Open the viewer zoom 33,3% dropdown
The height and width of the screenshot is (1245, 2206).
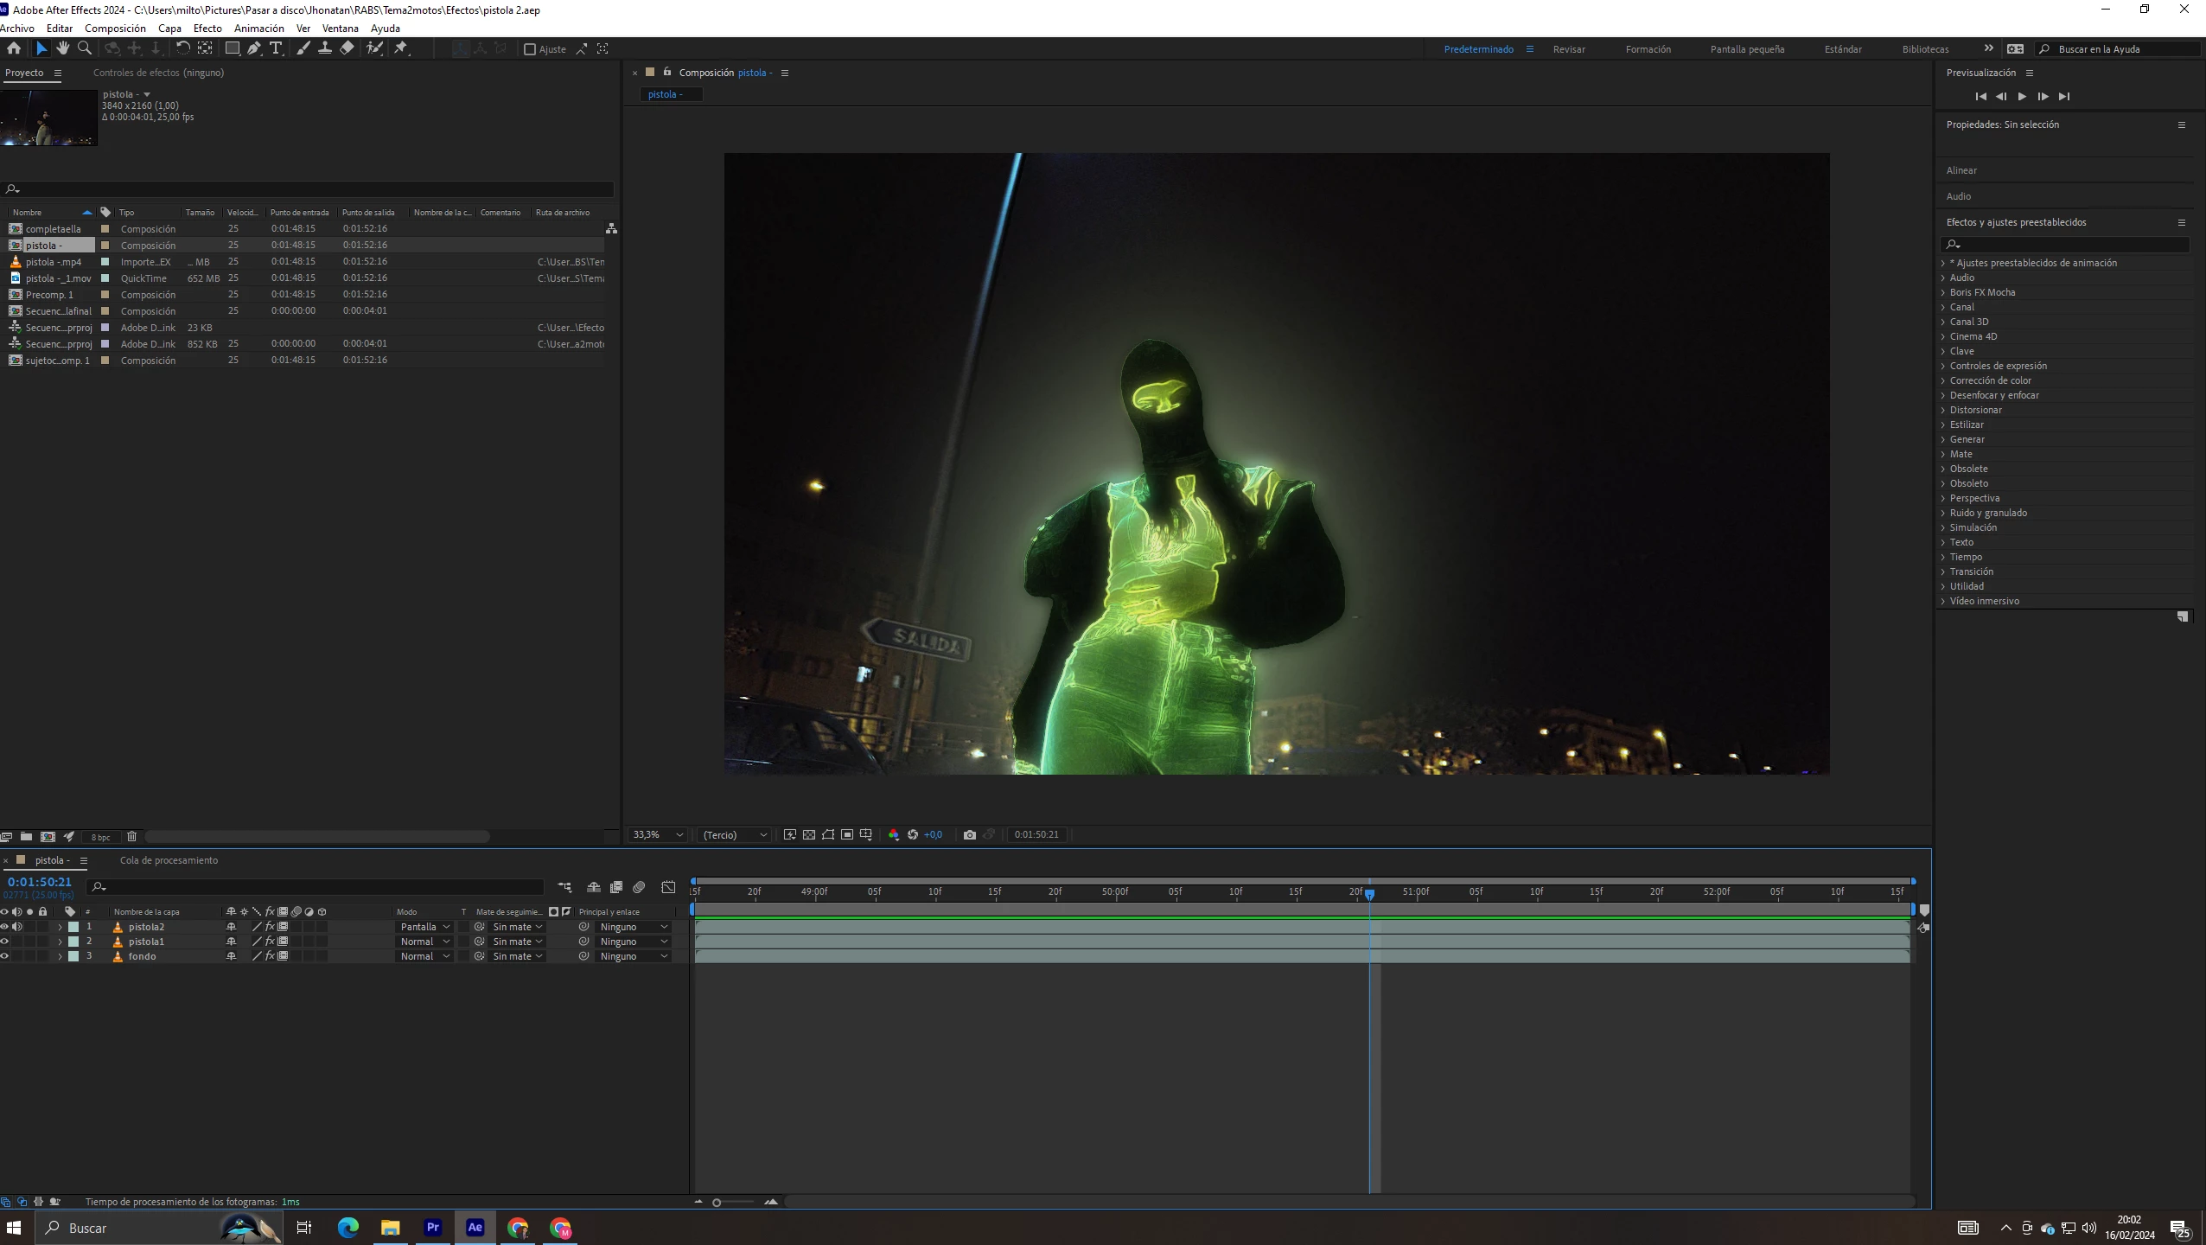(657, 834)
